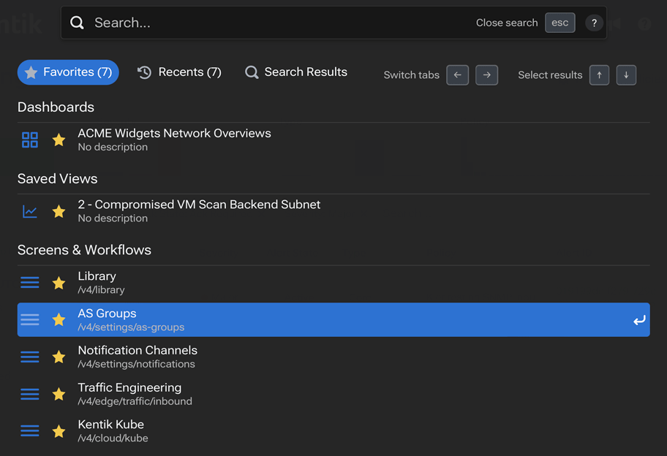Viewport: 667px width, 456px height.
Task: Switch to the Recents (7) tab
Action: (x=179, y=72)
